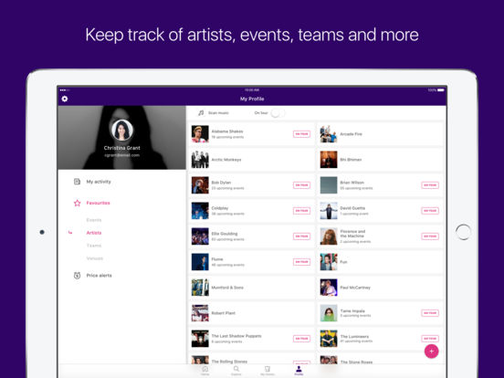Click the My Profile header title
Viewport: 504px width, 378px height.
pyautogui.click(x=252, y=99)
